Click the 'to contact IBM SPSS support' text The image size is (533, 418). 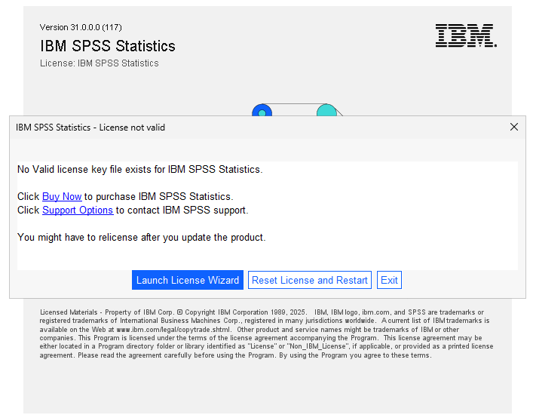coord(182,210)
